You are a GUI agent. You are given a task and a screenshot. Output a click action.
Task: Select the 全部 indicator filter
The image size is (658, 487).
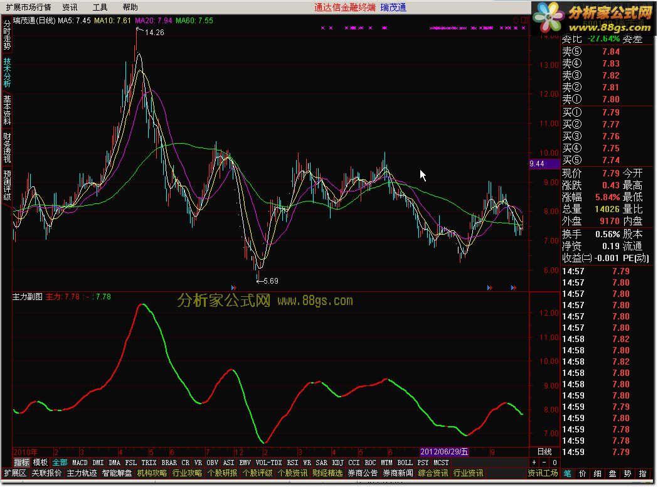click(x=60, y=463)
